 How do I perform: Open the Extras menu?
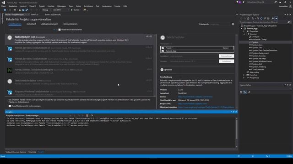pos(78,6)
